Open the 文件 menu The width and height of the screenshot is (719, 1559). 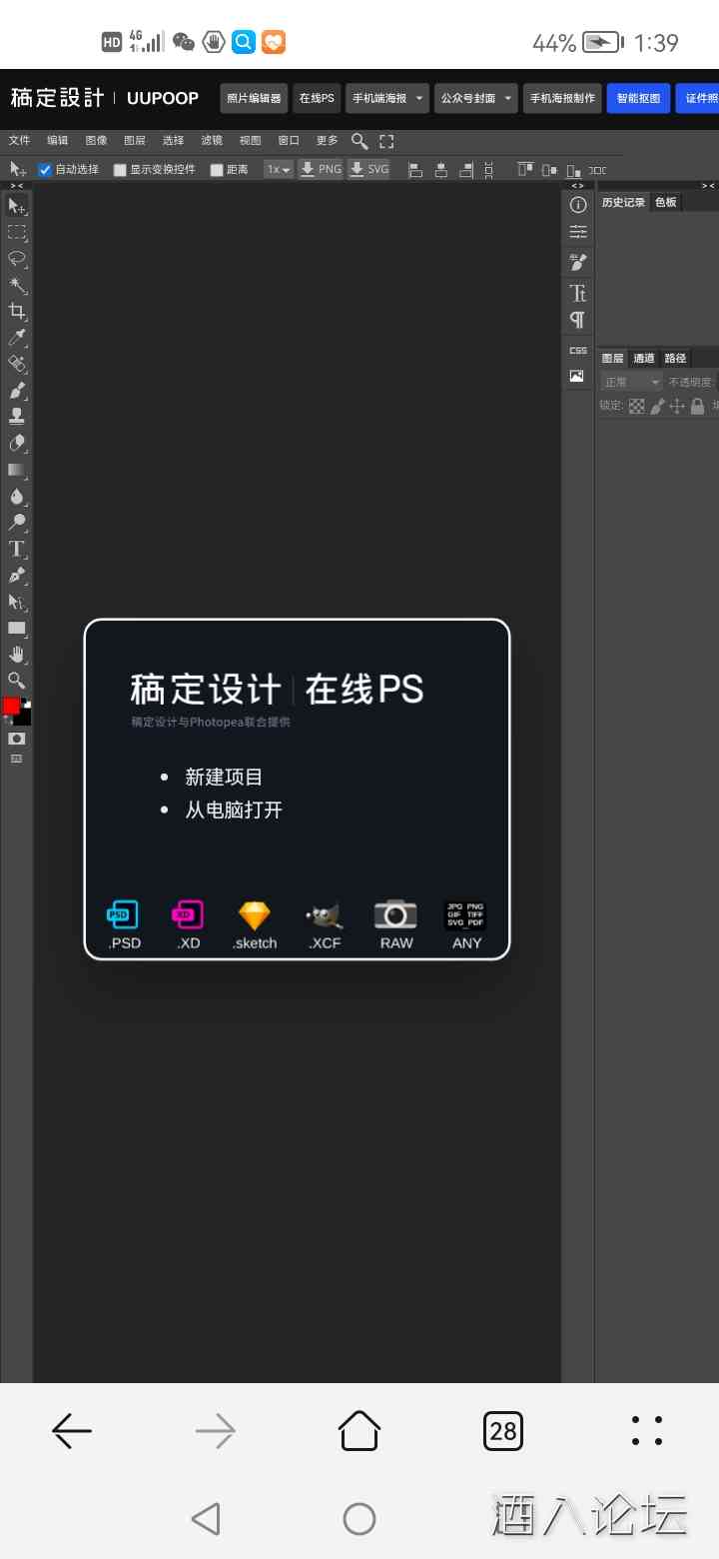pos(19,141)
